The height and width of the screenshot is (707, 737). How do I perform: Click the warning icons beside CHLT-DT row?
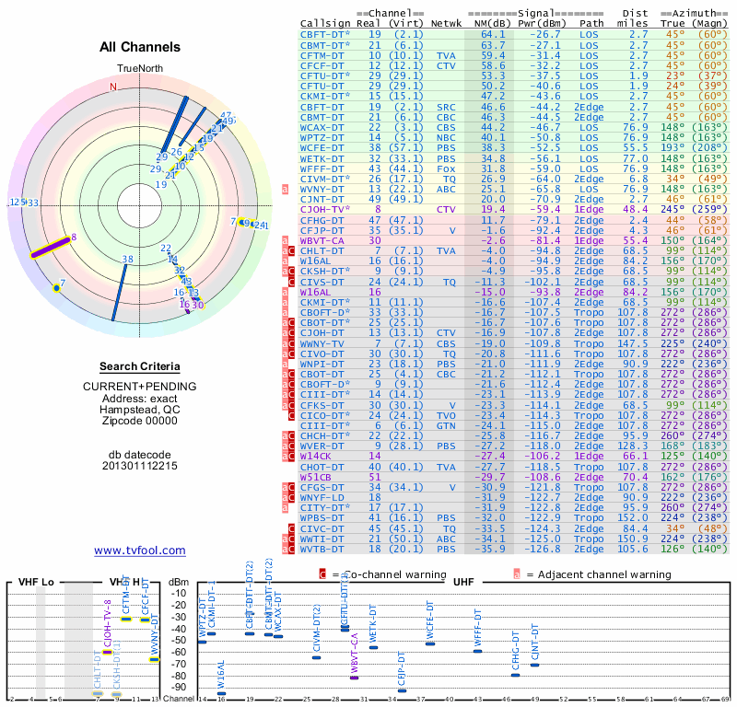coord(288,250)
